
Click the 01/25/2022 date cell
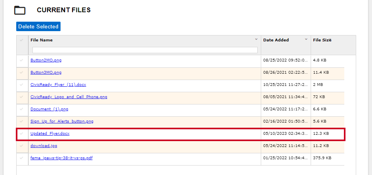point(285,158)
